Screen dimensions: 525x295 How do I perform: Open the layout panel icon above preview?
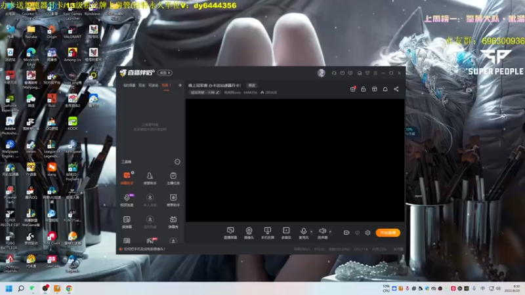pyautogui.click(x=374, y=89)
